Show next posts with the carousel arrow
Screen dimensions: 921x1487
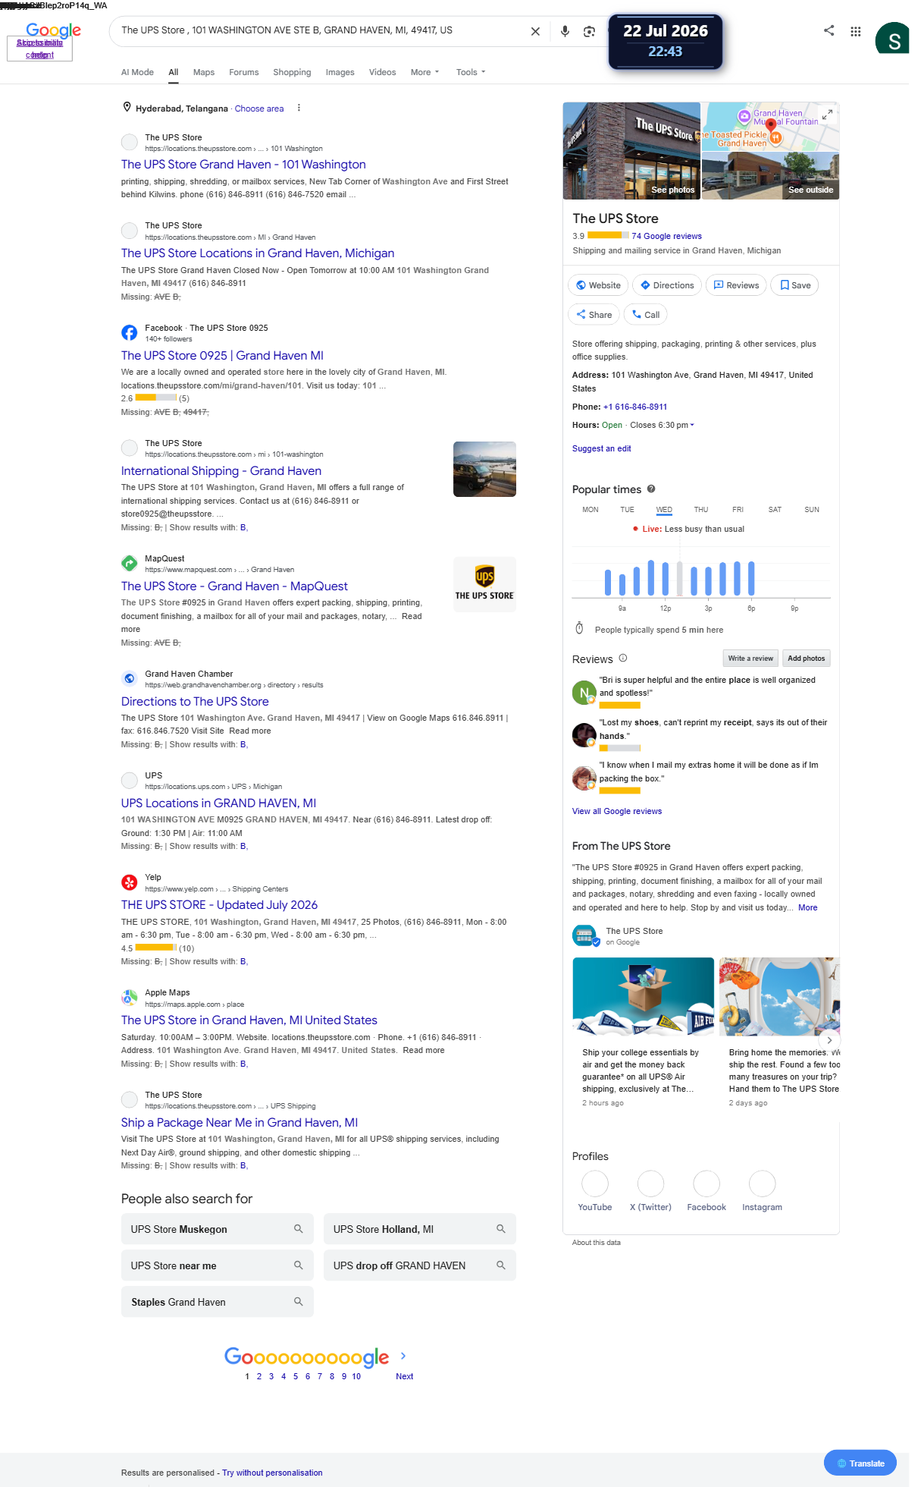[x=830, y=1040]
